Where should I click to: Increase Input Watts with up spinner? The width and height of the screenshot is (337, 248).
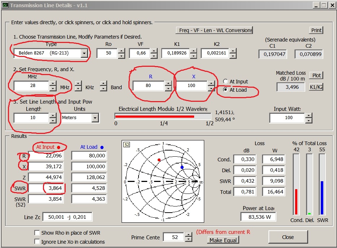[x=308, y=116]
